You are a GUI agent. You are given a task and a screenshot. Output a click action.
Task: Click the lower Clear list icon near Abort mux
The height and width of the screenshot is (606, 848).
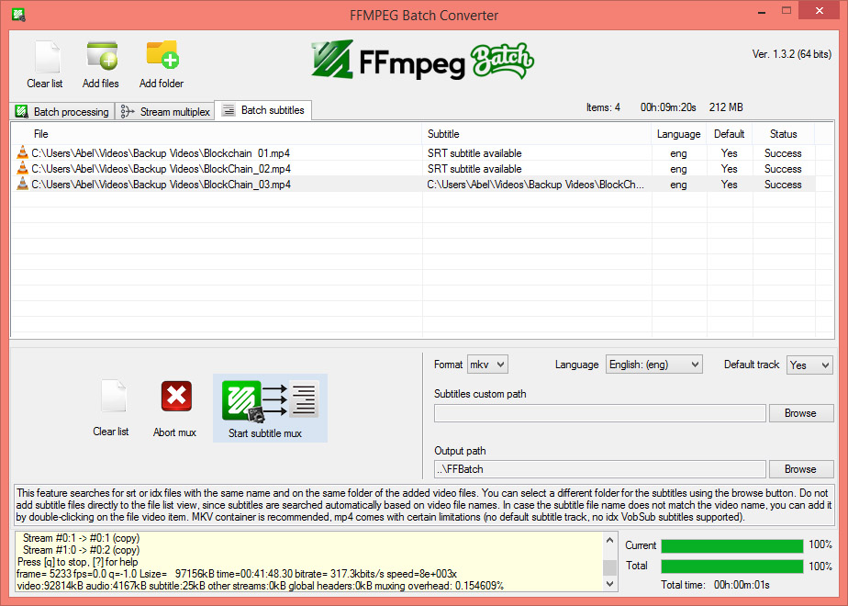(x=114, y=396)
